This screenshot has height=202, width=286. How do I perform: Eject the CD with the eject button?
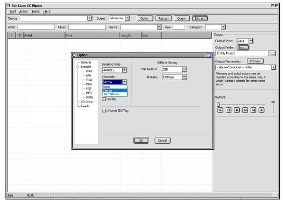coord(262,110)
